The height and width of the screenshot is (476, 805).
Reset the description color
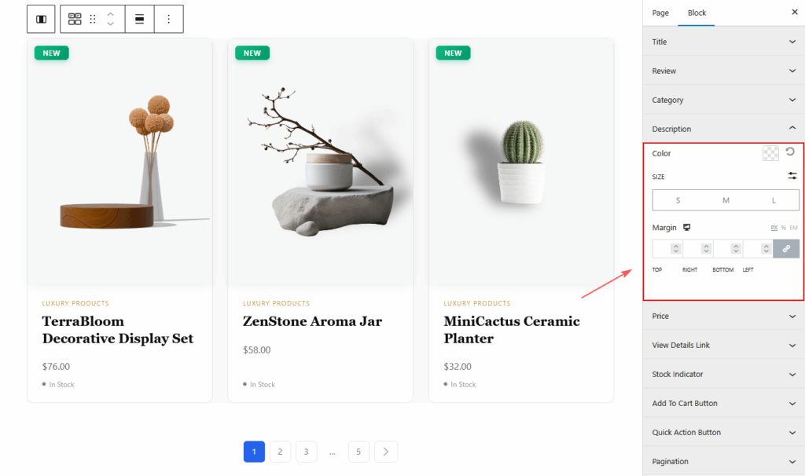coord(790,152)
